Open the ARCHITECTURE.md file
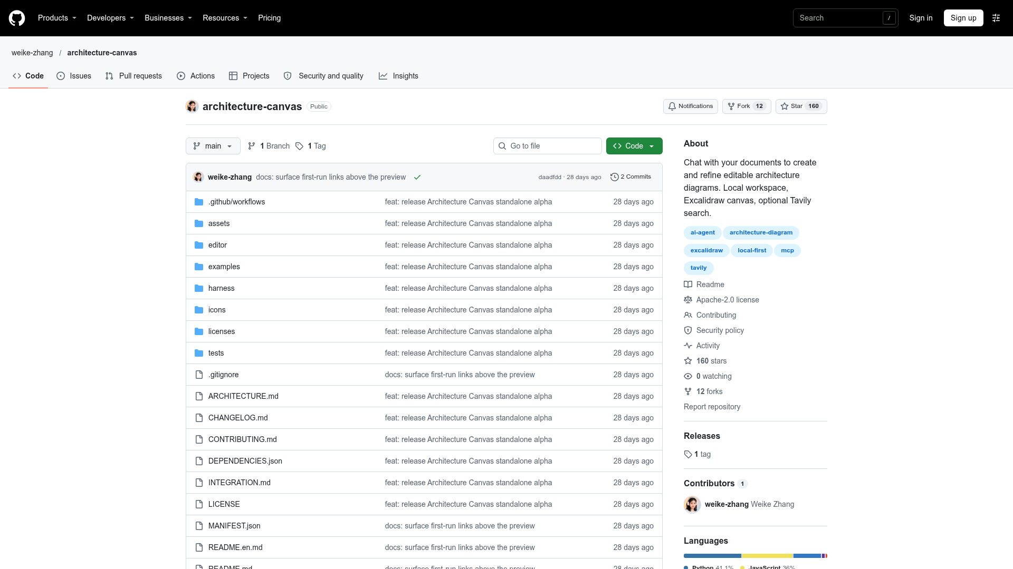Viewport: 1013px width, 569px height. (243, 396)
